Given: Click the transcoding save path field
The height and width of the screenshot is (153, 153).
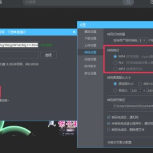Looking at the screenshot, I should pos(133,106).
